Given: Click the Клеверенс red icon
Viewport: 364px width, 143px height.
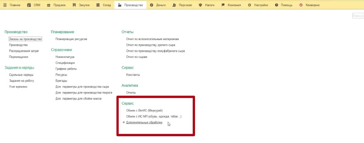Looking at the screenshot, I should pos(301,5).
